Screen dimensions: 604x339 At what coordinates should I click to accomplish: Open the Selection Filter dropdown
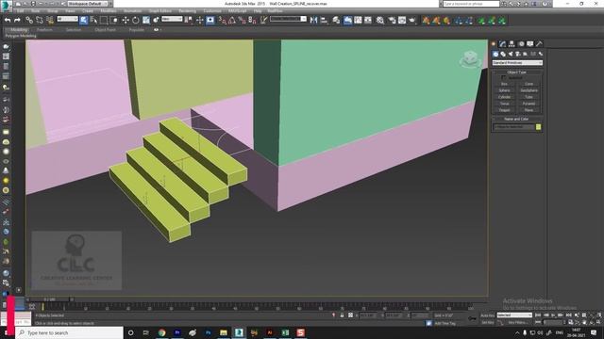pyautogui.click(x=67, y=19)
